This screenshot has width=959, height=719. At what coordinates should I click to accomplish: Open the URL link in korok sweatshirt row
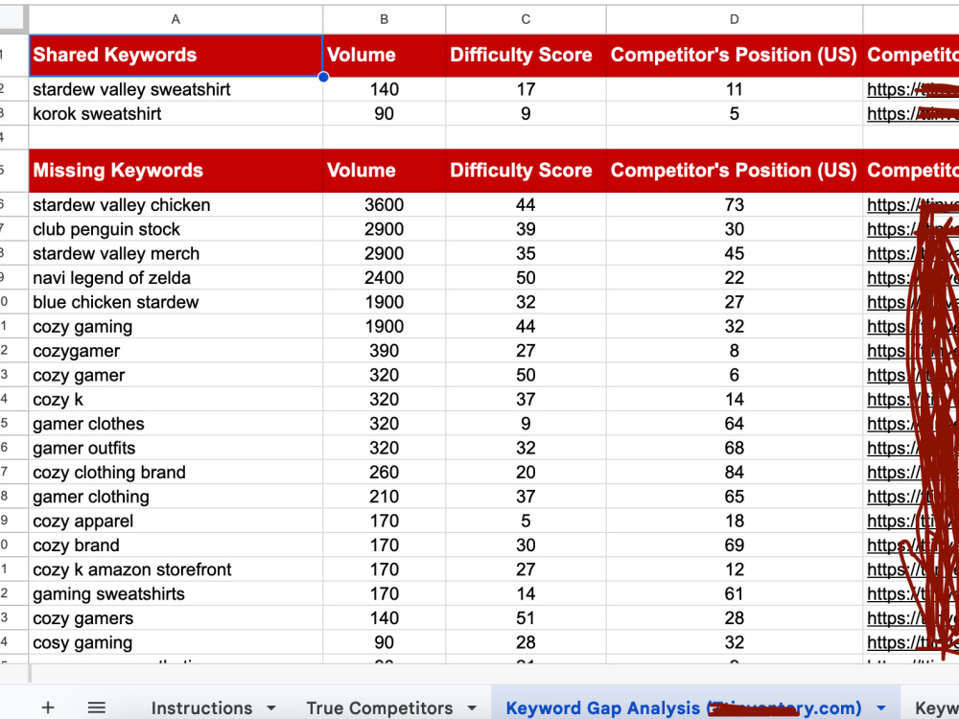point(911,114)
